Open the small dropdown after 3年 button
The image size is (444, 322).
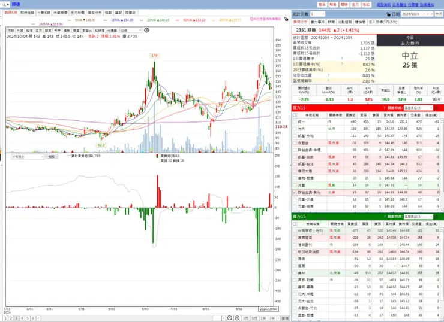(278, 318)
